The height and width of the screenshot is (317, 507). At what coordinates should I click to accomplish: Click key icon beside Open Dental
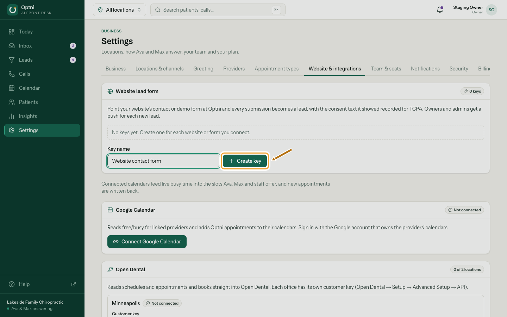pos(110,269)
